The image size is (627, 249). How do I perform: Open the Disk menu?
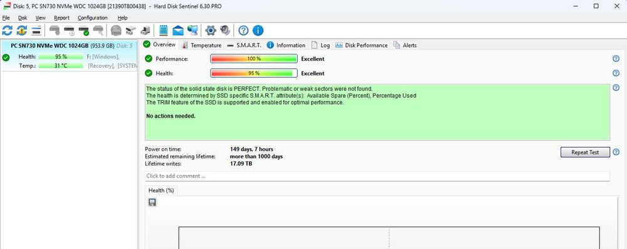click(x=23, y=18)
